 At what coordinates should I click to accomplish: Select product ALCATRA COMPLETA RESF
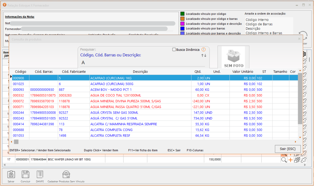(x=155, y=135)
